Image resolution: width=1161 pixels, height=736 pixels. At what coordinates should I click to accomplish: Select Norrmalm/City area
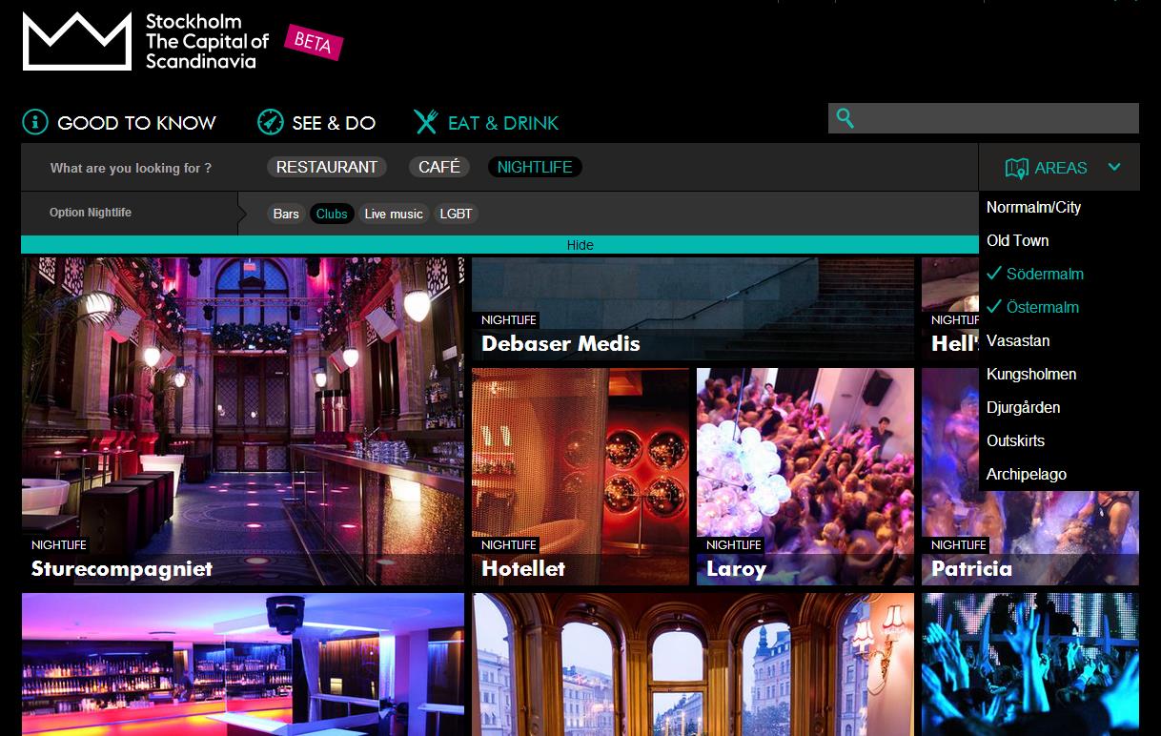1033,207
